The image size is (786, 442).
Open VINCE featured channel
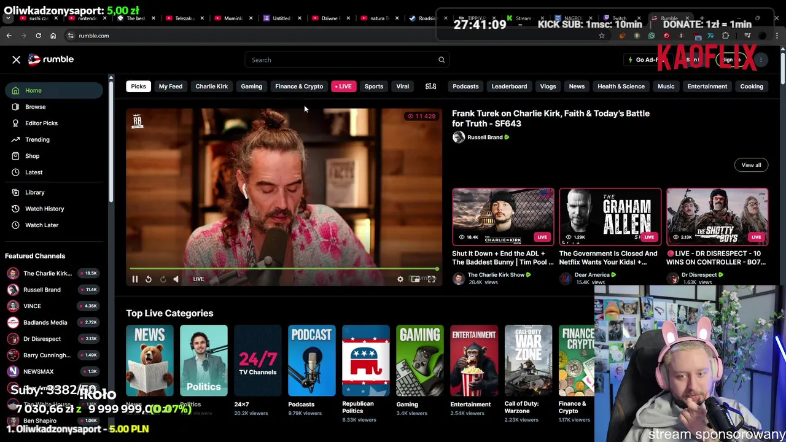point(54,306)
